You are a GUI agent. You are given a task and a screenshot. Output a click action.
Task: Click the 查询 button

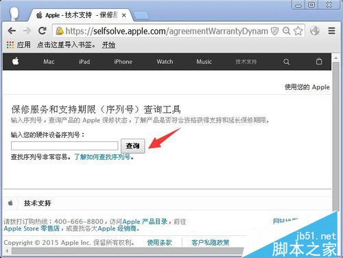(x=133, y=145)
